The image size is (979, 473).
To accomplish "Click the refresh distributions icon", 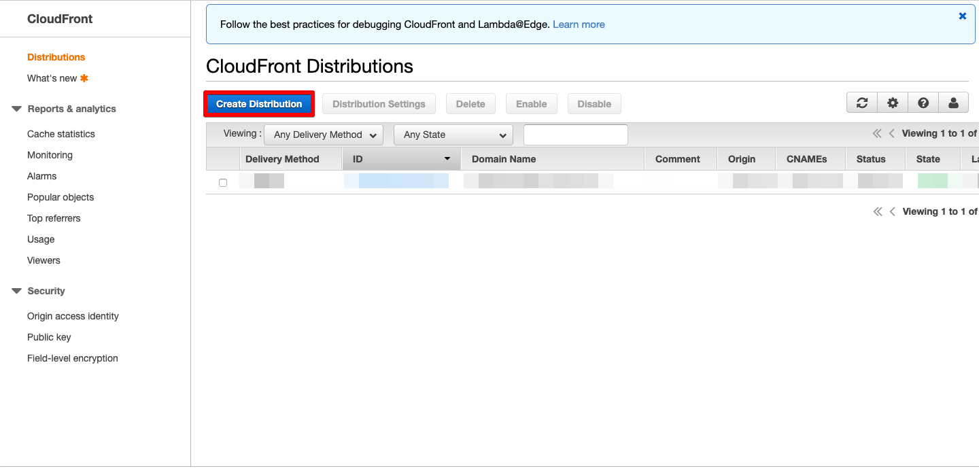I will (x=861, y=103).
